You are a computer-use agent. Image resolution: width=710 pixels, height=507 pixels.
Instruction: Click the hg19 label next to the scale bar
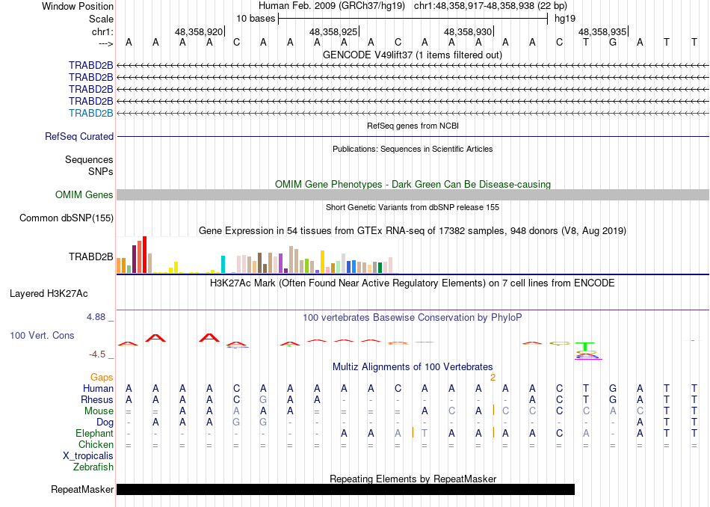[x=565, y=19]
